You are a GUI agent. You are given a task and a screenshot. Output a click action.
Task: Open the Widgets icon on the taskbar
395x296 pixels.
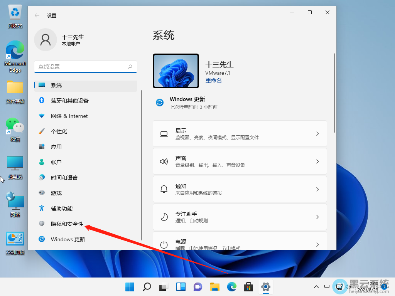point(181,287)
